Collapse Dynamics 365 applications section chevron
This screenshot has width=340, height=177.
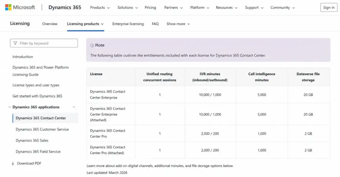tap(74, 107)
